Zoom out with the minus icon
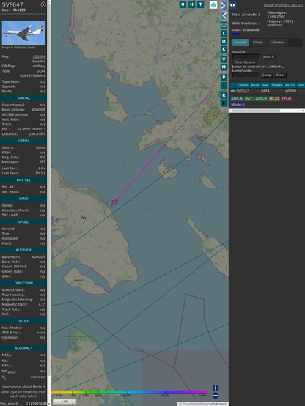 pyautogui.click(x=216, y=396)
